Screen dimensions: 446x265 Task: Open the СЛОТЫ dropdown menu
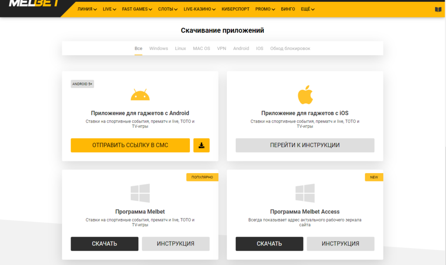pos(168,9)
